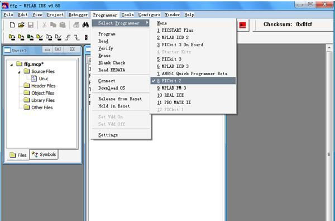The height and width of the screenshot is (221, 335).
Task: Choose Read in the Programmer menu
Action: pos(121,41)
